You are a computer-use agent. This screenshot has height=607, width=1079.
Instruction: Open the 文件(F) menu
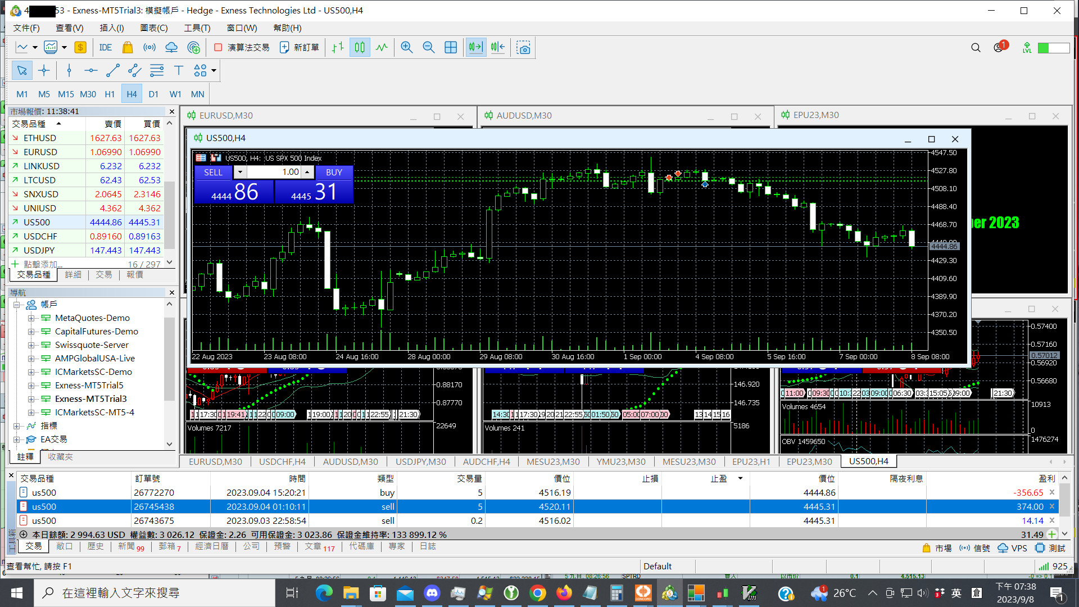coord(26,28)
